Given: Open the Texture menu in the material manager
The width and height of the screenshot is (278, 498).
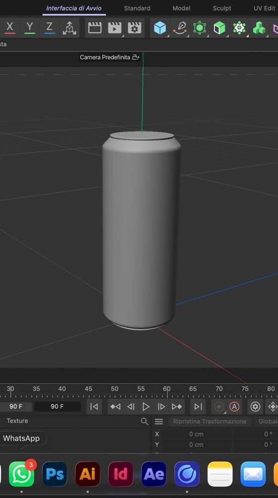Looking at the screenshot, I should [17, 421].
